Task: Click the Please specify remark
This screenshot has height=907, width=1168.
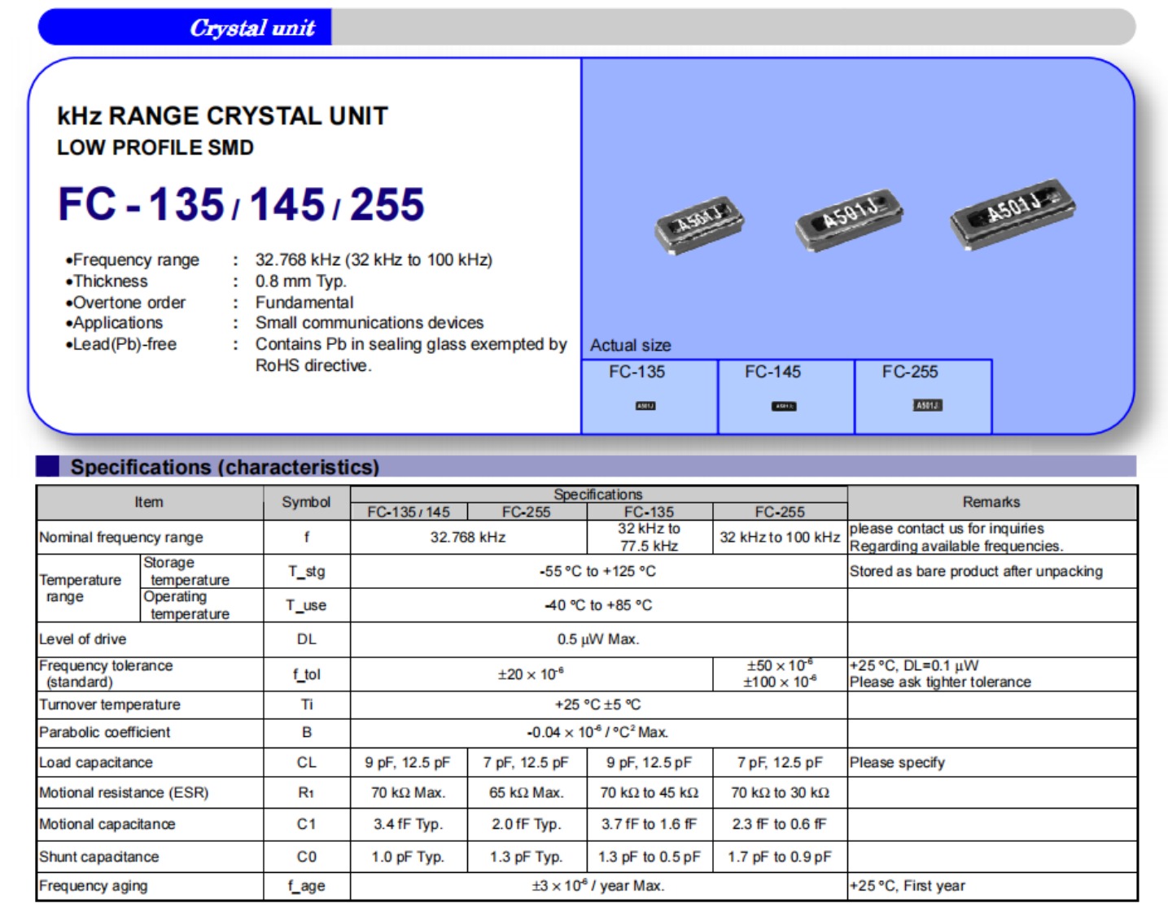Action: click(897, 762)
